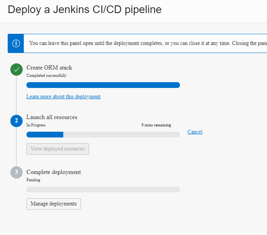Click the Pending status text

click(x=33, y=180)
